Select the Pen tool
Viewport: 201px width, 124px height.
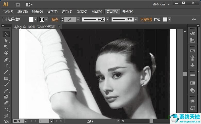6,59
